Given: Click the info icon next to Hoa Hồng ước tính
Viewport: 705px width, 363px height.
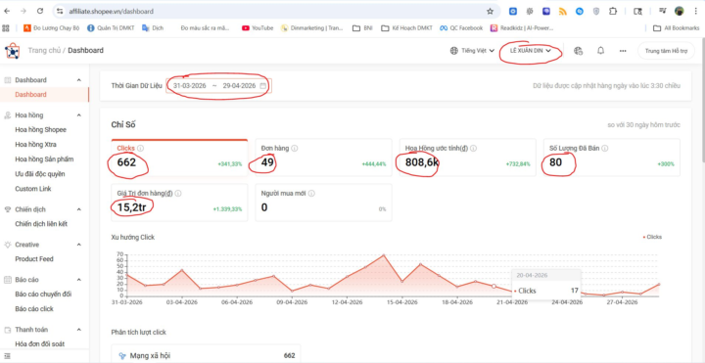Looking at the screenshot, I should 474,148.
